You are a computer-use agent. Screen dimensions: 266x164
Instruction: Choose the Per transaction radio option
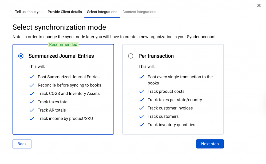pos(131,56)
